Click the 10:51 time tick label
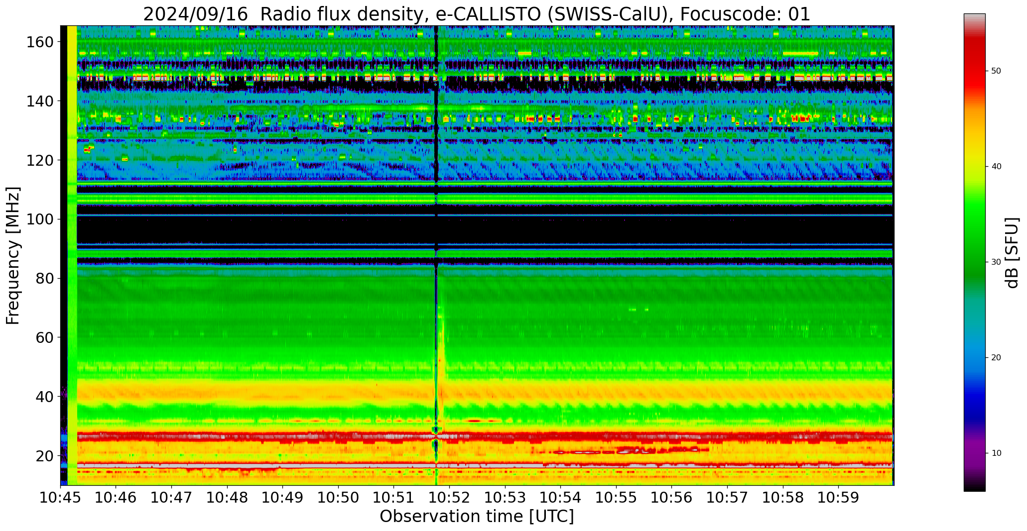Image resolution: width=1027 pixels, height=531 pixels. pyautogui.click(x=394, y=497)
